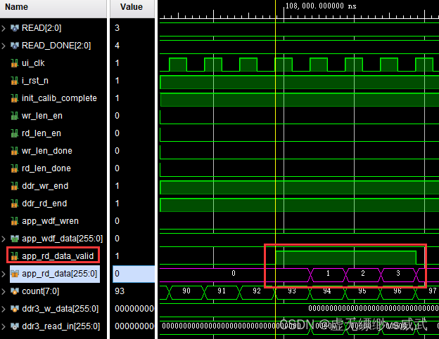Expand the app_wdf_data[255:0] bus

(x=4, y=239)
